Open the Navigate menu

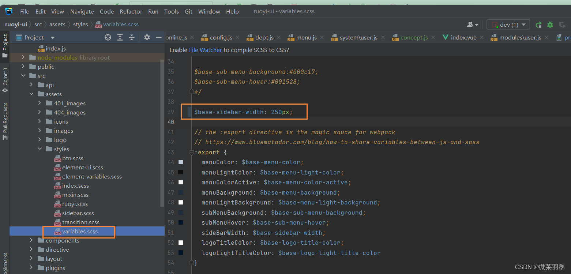82,11
